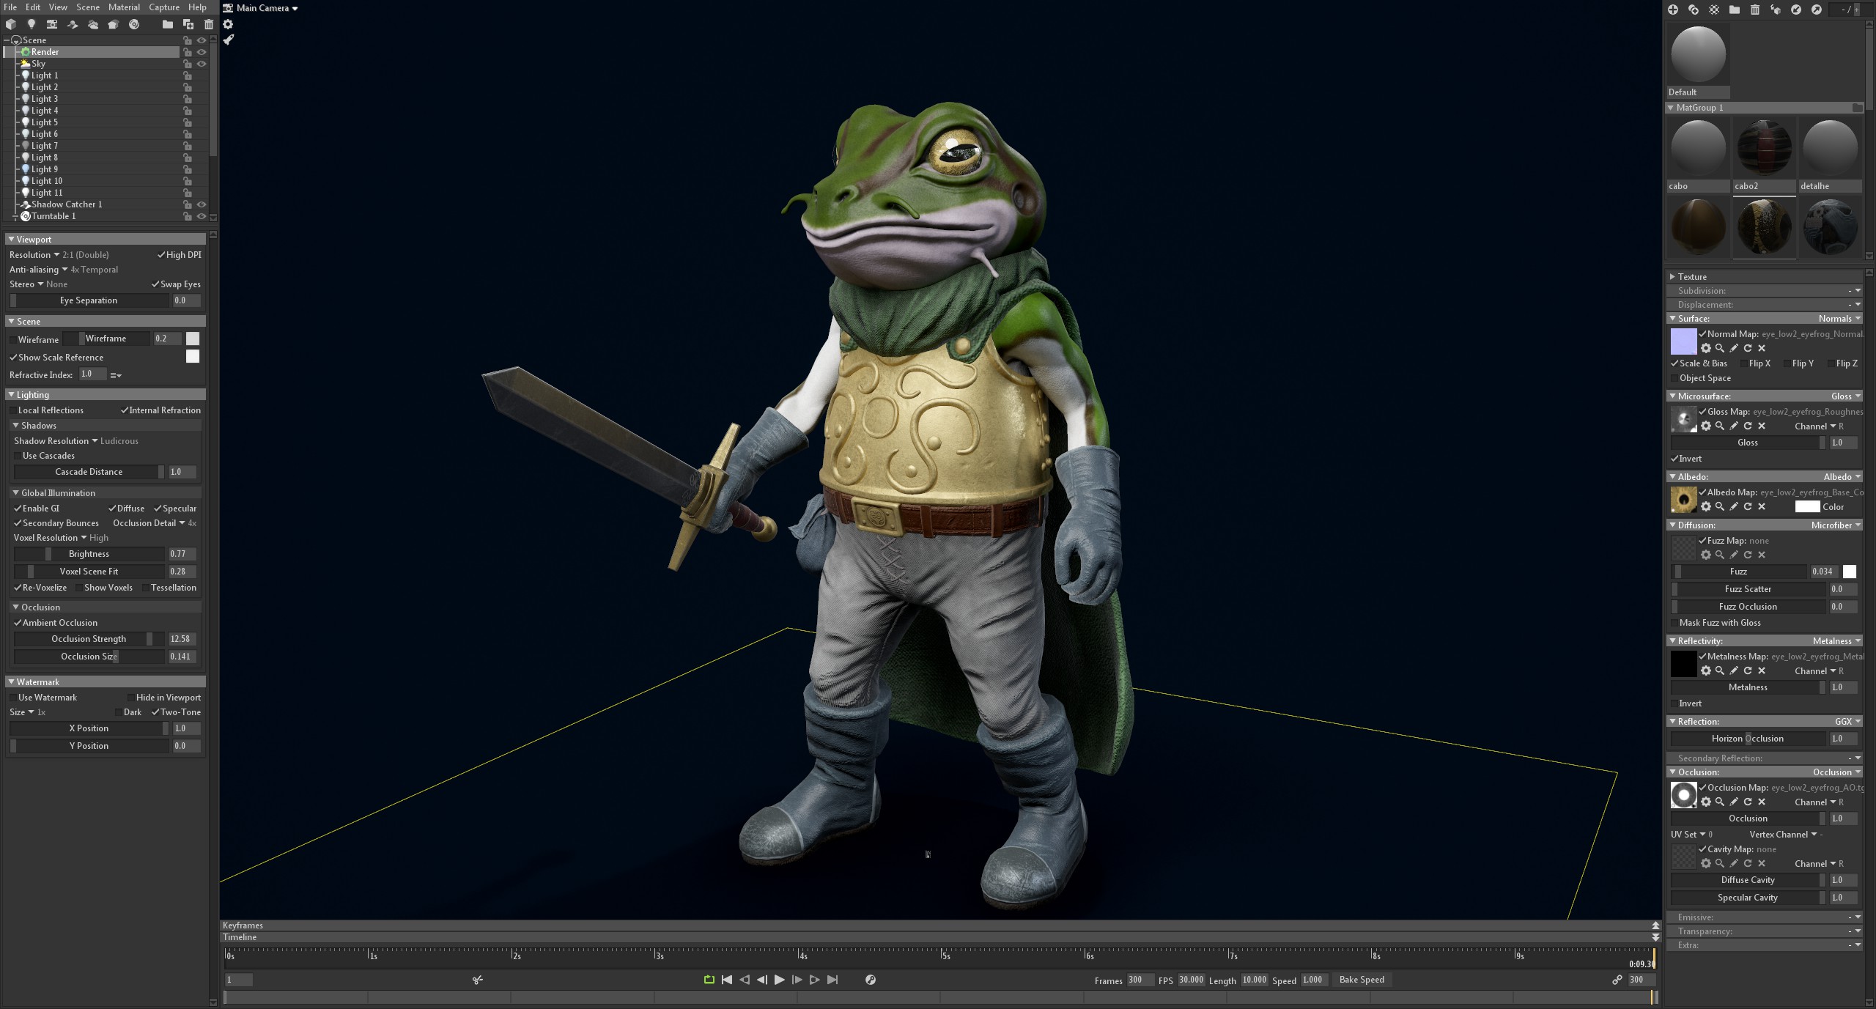
Task: Open the Material menu
Action: [124, 7]
